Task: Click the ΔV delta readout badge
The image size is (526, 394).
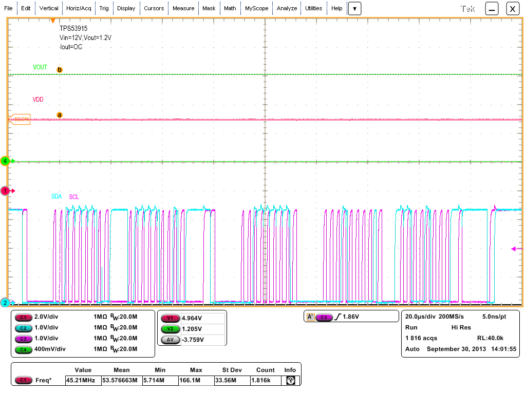Action: [x=171, y=339]
